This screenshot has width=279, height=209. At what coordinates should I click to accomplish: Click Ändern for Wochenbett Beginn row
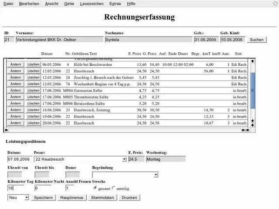click(x=16, y=84)
